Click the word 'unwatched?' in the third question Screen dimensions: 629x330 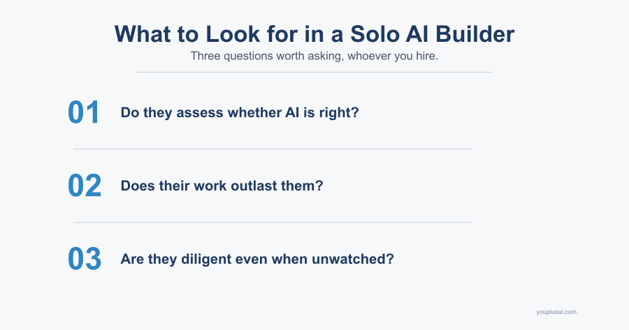pyautogui.click(x=353, y=259)
